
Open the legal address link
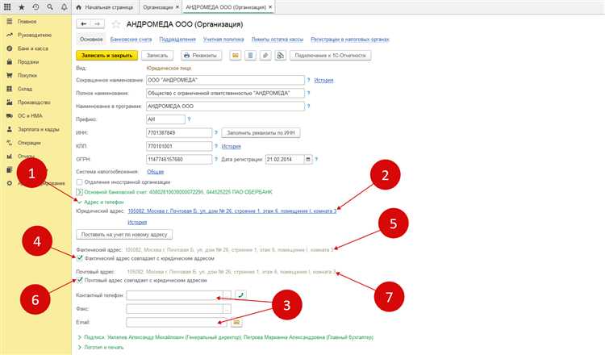pyautogui.click(x=232, y=211)
